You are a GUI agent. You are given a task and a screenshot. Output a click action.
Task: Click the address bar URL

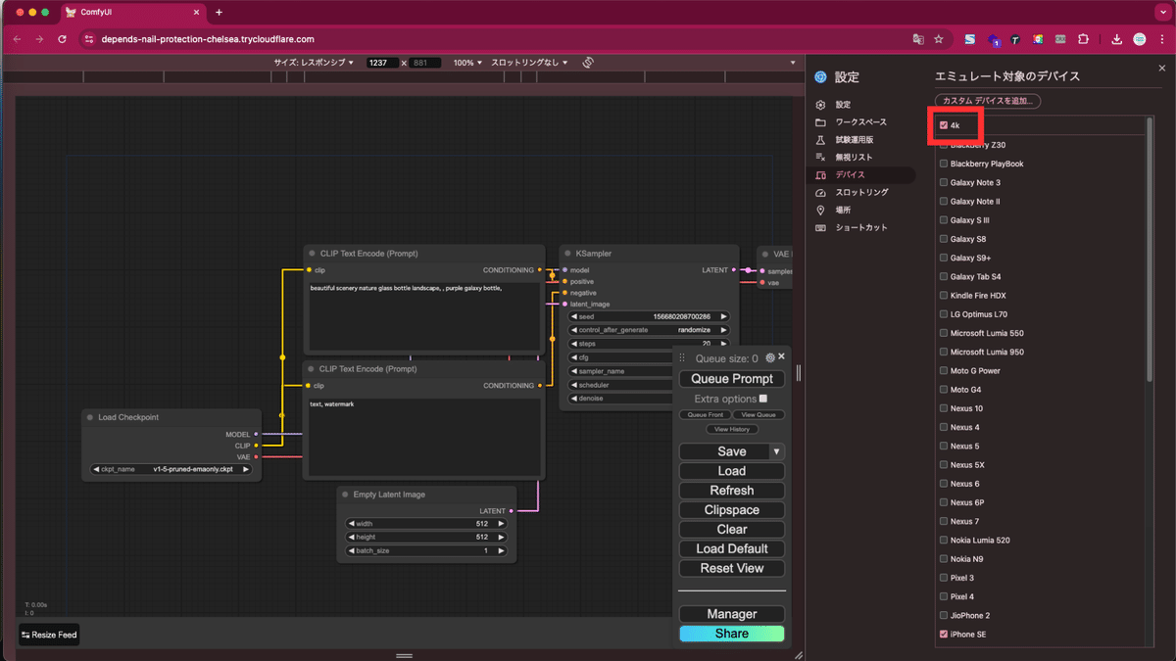pos(208,39)
